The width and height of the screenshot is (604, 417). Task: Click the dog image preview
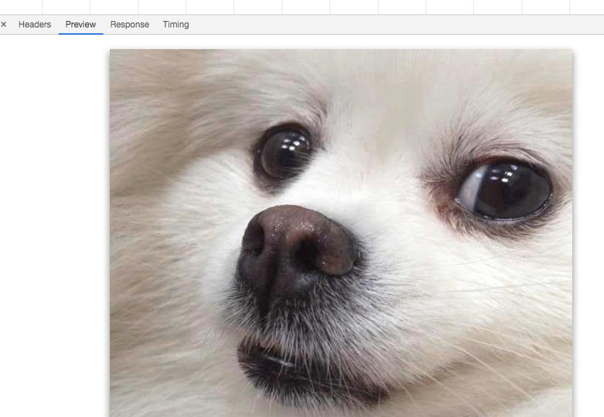(x=341, y=233)
